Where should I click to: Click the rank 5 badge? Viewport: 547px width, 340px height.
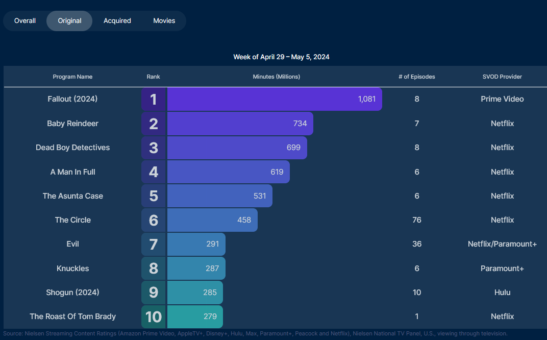(x=154, y=196)
